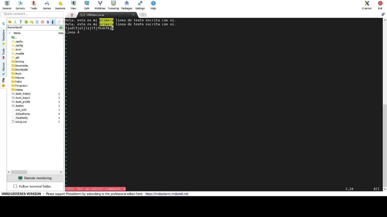Upload a file via SFTP
Image resolution: width=387 pixels, height=217 pixels.
point(21,22)
